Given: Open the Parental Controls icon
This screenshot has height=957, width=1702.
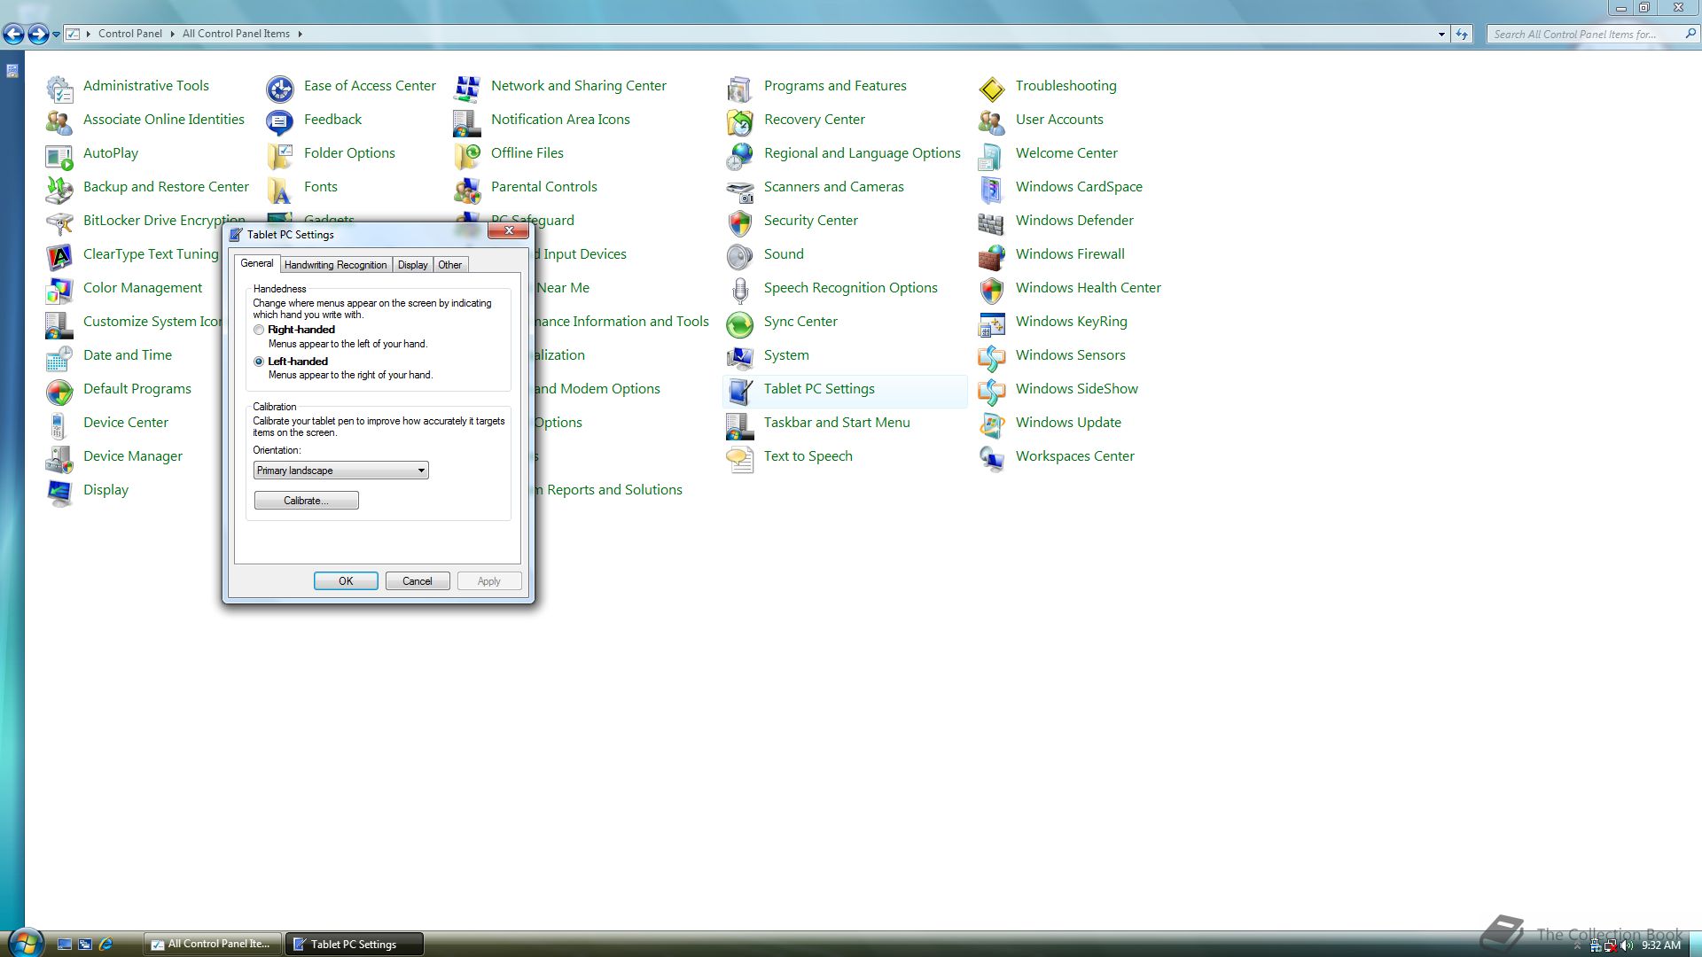Looking at the screenshot, I should point(467,189).
